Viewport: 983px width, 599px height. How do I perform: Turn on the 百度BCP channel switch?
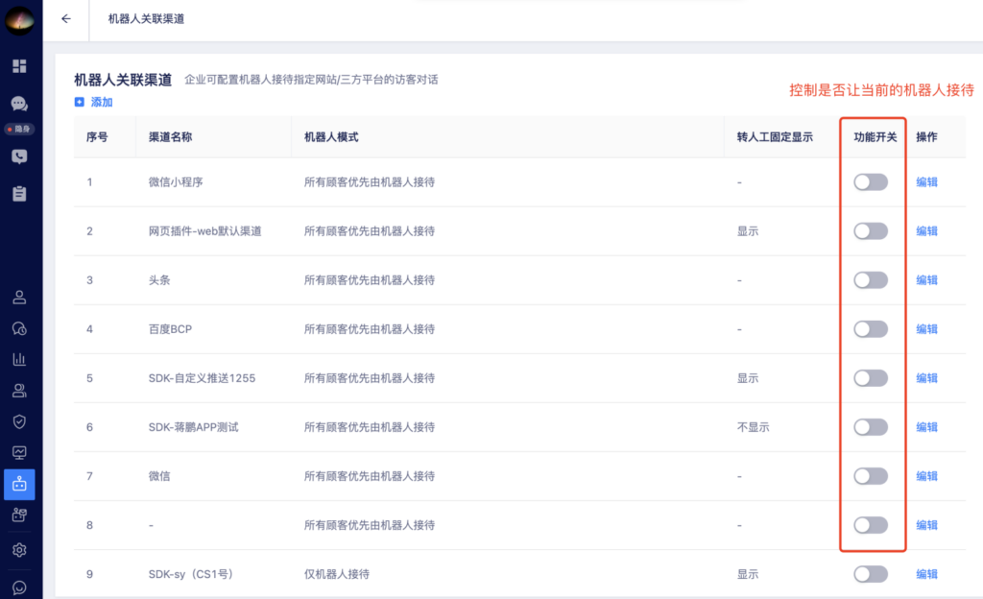click(x=871, y=329)
